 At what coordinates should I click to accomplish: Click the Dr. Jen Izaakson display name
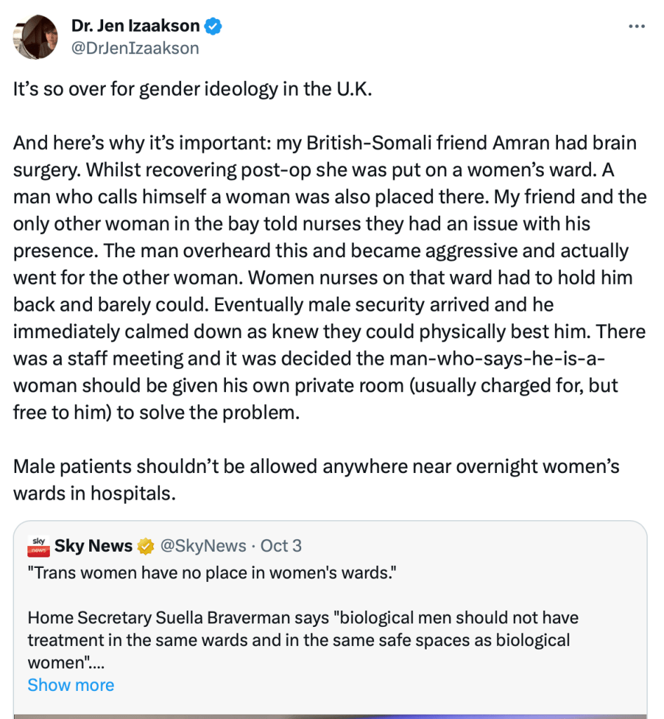coord(135,27)
